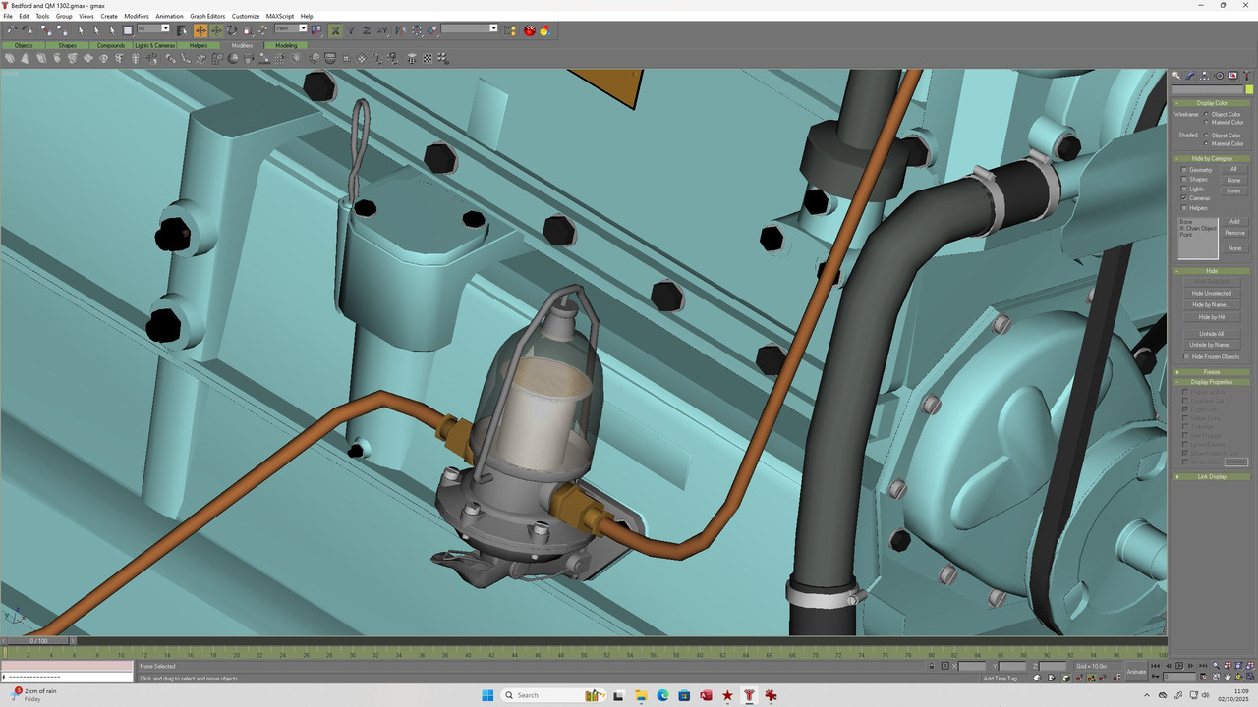
Task: Open the Display panel tab icon
Action: (x=1233, y=76)
